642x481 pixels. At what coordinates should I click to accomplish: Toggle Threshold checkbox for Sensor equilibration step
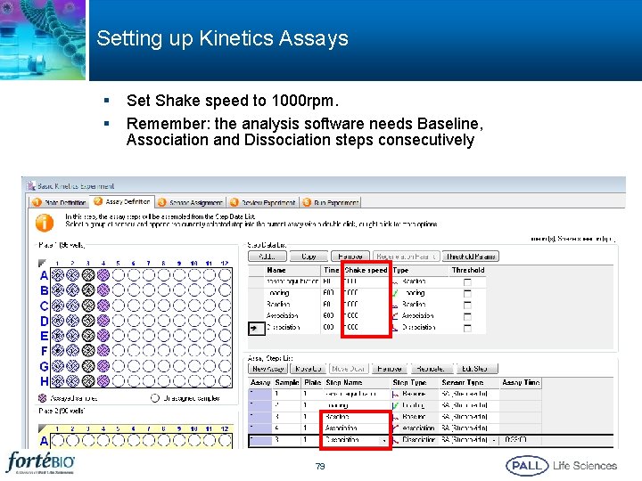(467, 281)
